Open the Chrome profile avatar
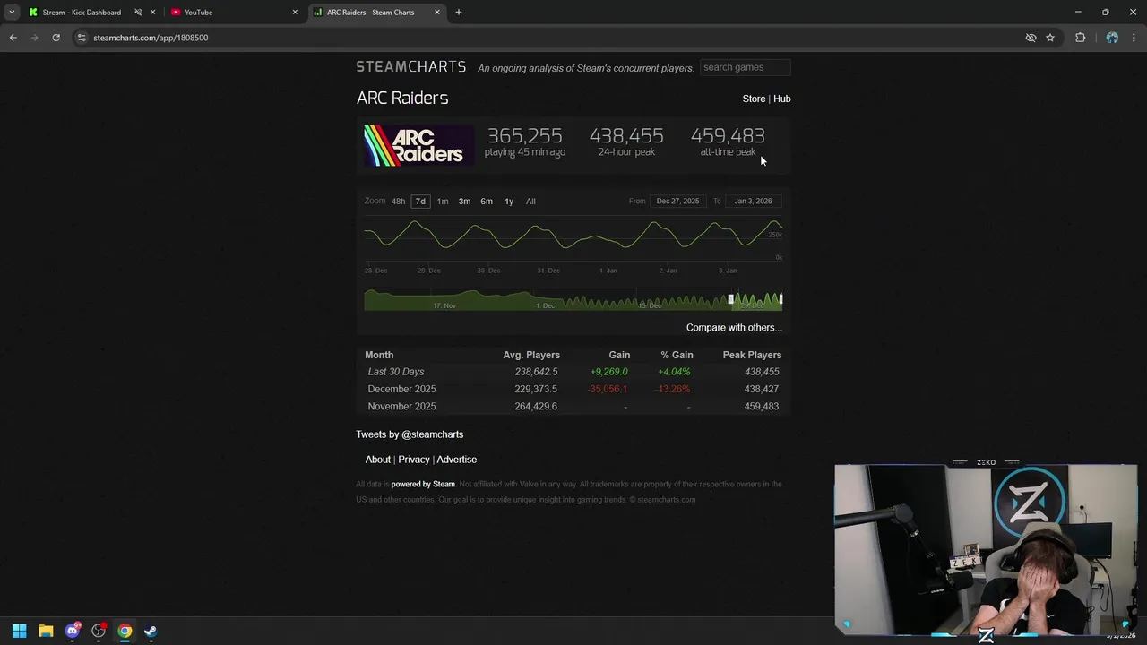 1112,38
